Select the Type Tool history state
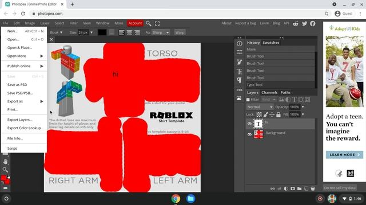The width and height of the screenshot is (366, 205). click(x=280, y=85)
